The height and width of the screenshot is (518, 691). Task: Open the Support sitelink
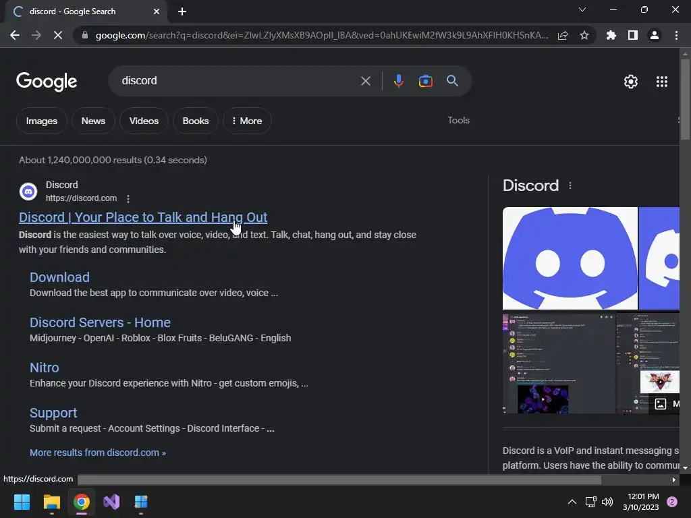click(53, 413)
